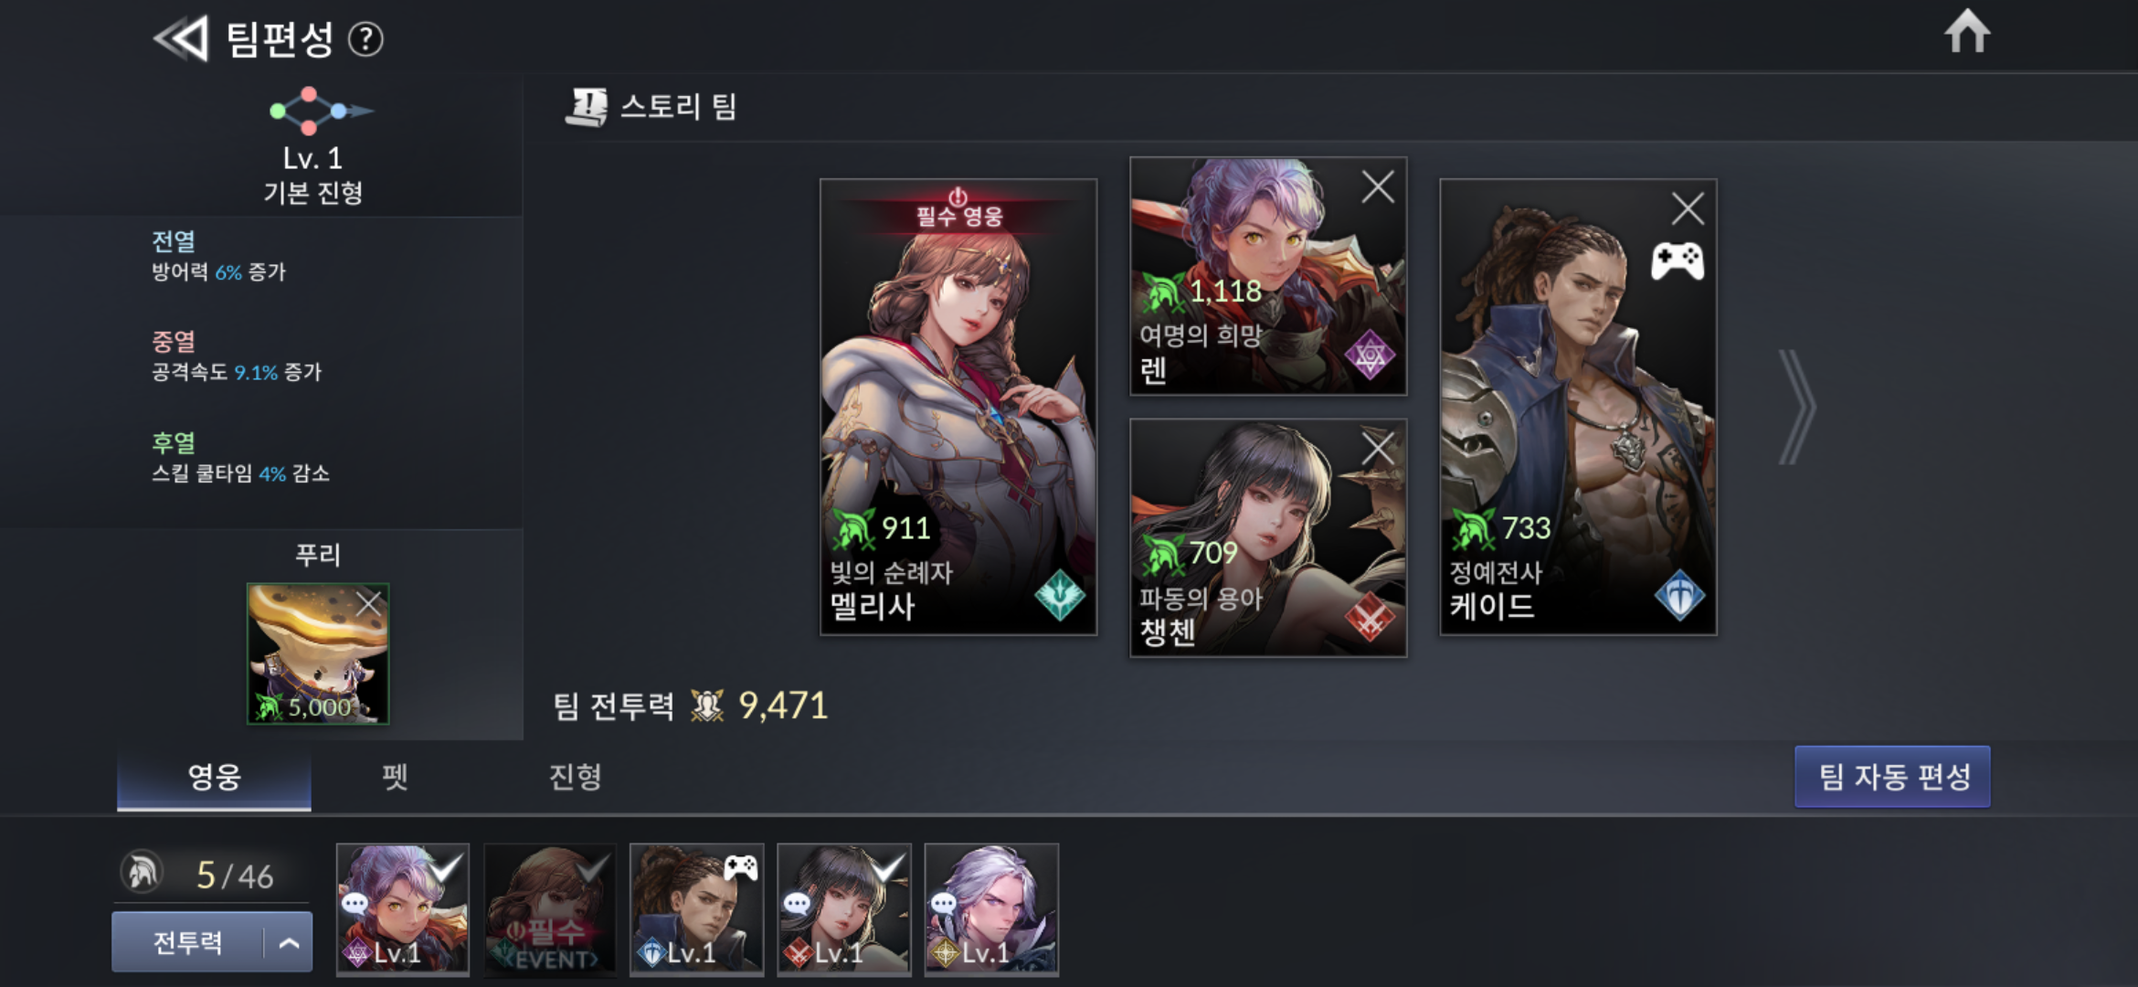Click the gamepad icon on 케이드's card
Screen dimensions: 2138x987
coord(1677,261)
